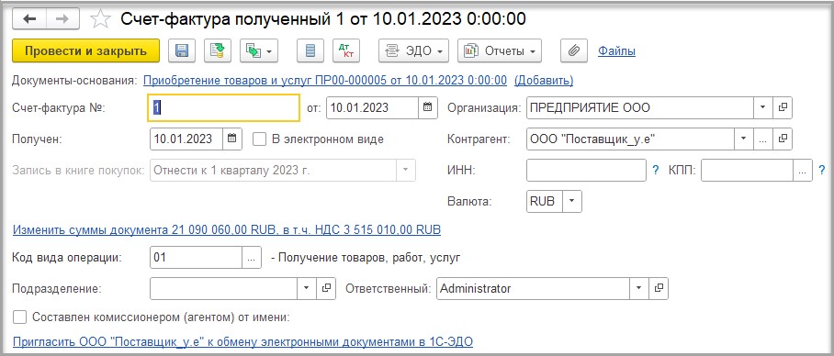This screenshot has width=834, height=356.
Task: Expand the Валюта RUB dropdown
Action: [572, 201]
